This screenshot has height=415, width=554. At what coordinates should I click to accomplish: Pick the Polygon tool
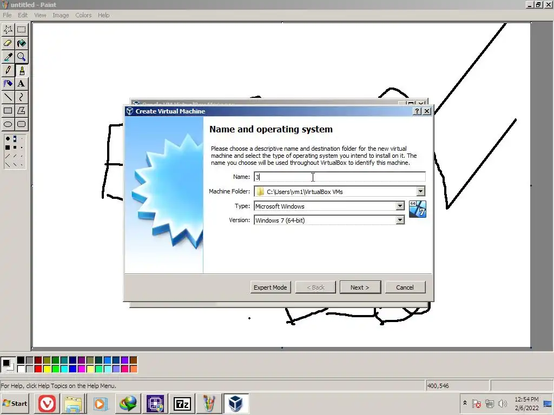(21, 110)
